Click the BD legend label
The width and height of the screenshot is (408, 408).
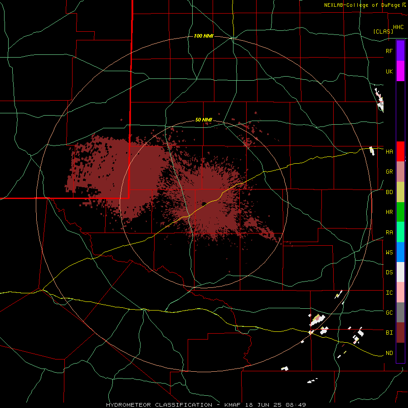click(389, 192)
